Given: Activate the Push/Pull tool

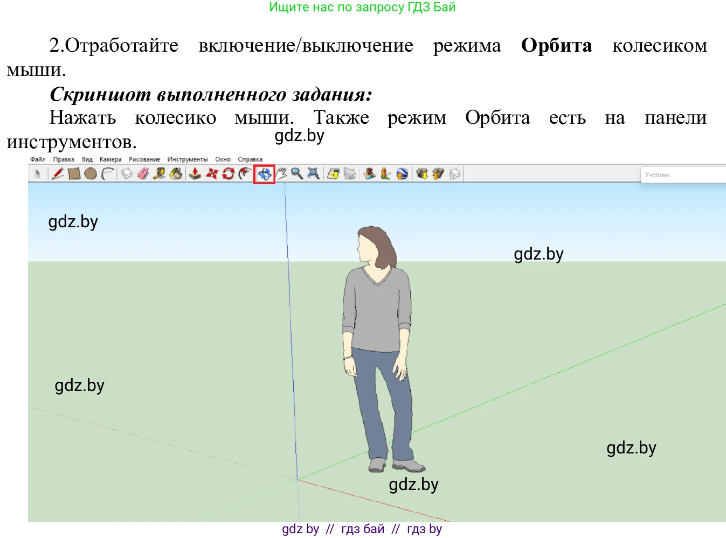Looking at the screenshot, I should (x=195, y=173).
